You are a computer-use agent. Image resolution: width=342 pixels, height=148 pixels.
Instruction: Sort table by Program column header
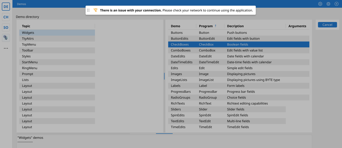pos(206,26)
